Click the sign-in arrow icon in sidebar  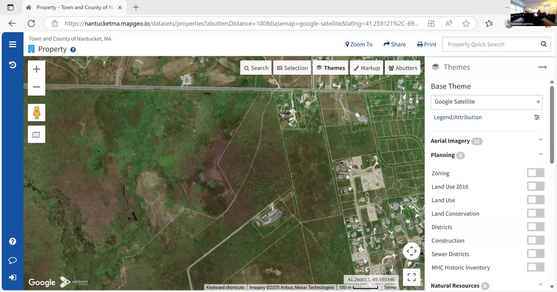pyautogui.click(x=12, y=278)
